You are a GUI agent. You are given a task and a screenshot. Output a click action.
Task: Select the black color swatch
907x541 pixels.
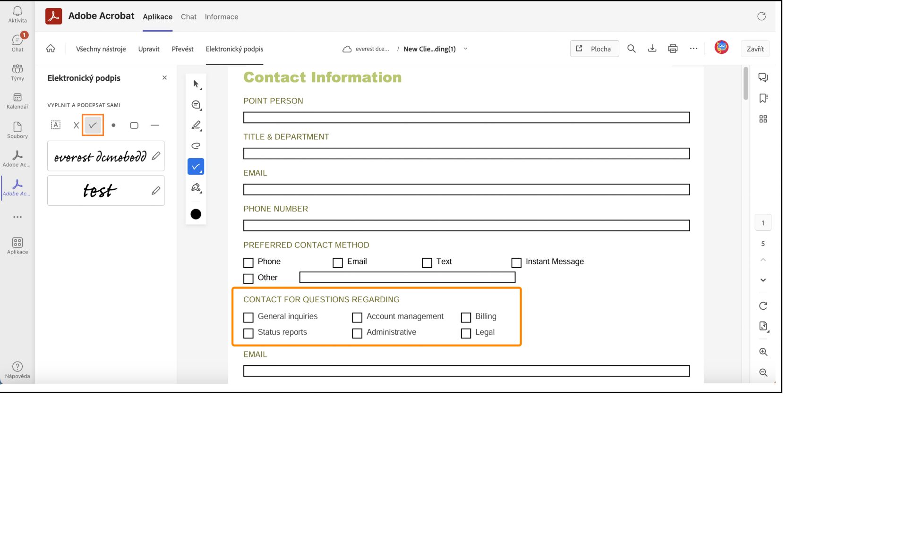click(196, 214)
